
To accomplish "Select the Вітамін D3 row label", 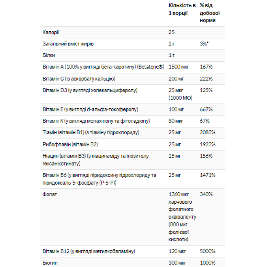I will click(x=90, y=90).
